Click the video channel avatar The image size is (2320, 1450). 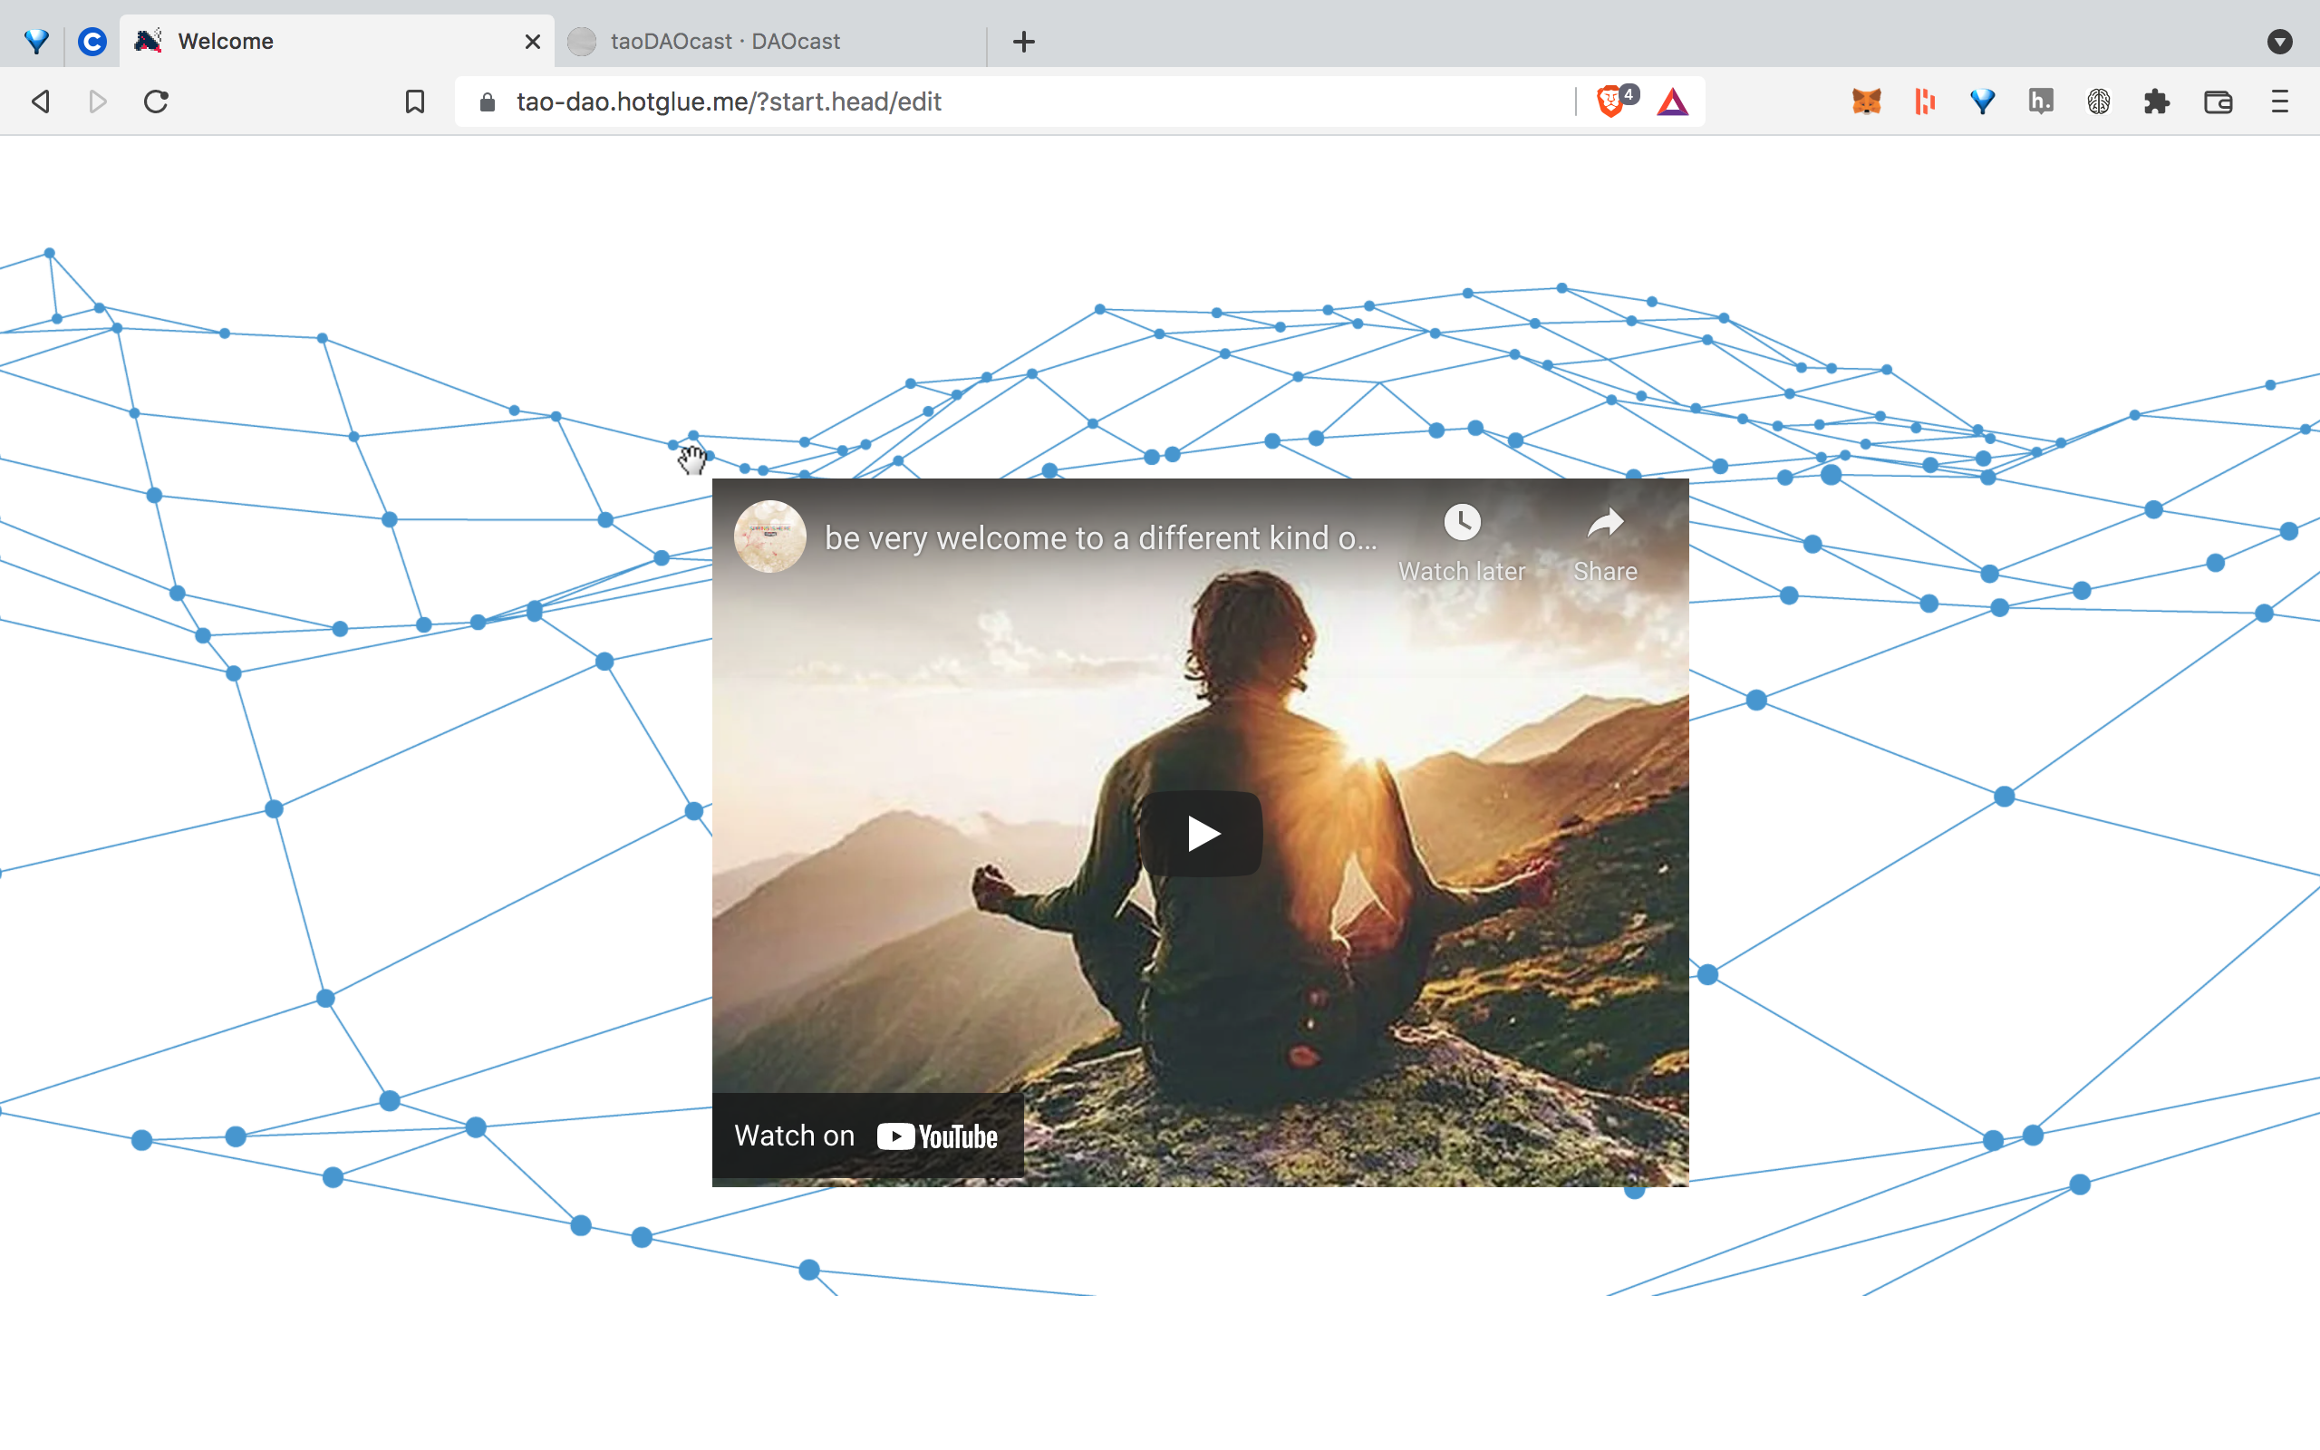(x=769, y=537)
